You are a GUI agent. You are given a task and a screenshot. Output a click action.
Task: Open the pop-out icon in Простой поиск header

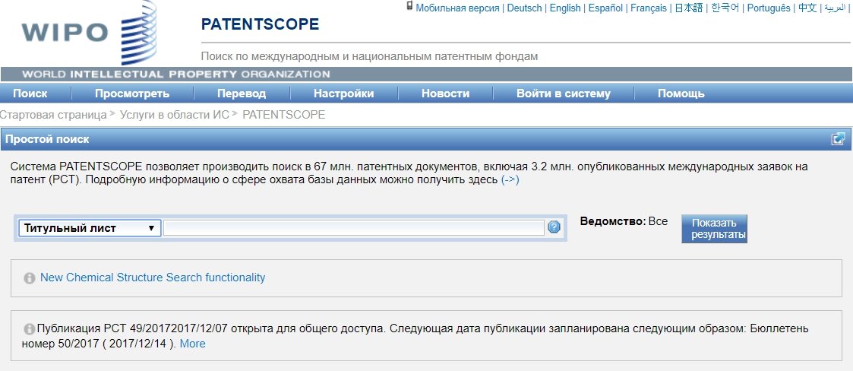coord(838,139)
